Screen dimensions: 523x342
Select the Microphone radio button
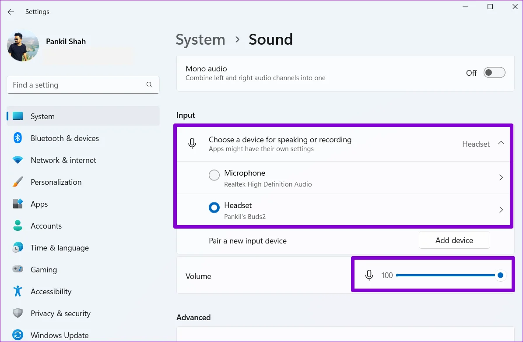[x=214, y=176]
